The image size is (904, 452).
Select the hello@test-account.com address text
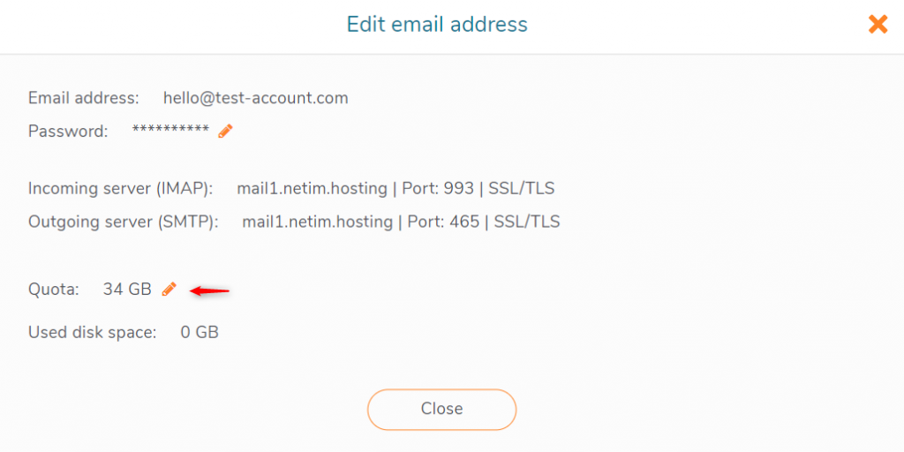click(256, 98)
